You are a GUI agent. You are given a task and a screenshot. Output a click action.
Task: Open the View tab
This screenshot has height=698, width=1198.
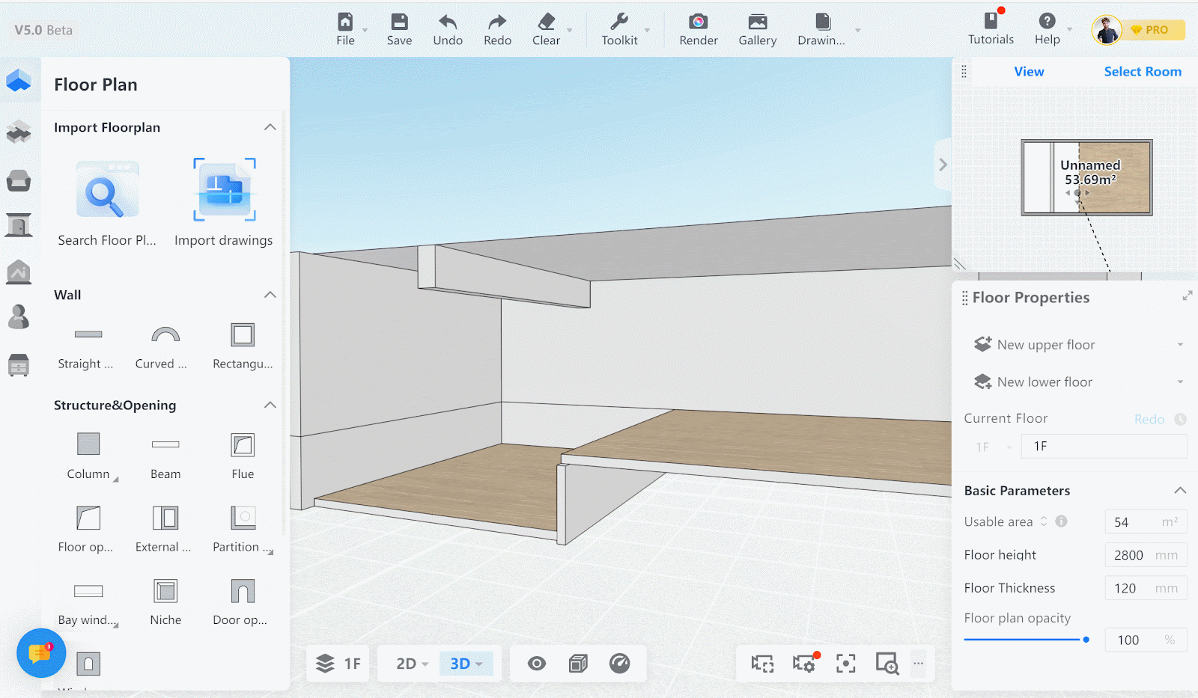click(x=1029, y=72)
